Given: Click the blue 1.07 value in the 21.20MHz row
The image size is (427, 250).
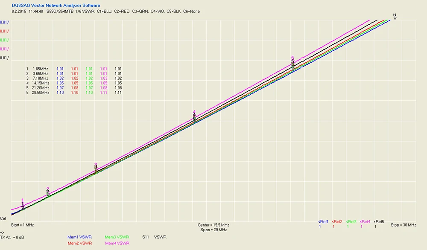Looking at the screenshot, I should point(60,88).
